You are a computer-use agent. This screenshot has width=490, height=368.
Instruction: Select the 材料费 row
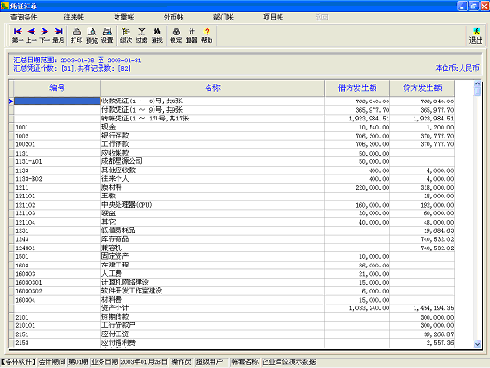coord(234,300)
